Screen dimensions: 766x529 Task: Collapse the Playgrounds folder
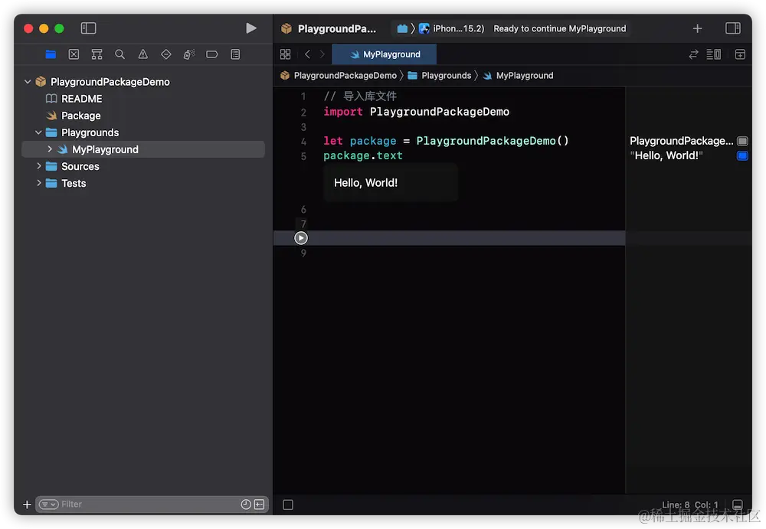38,132
